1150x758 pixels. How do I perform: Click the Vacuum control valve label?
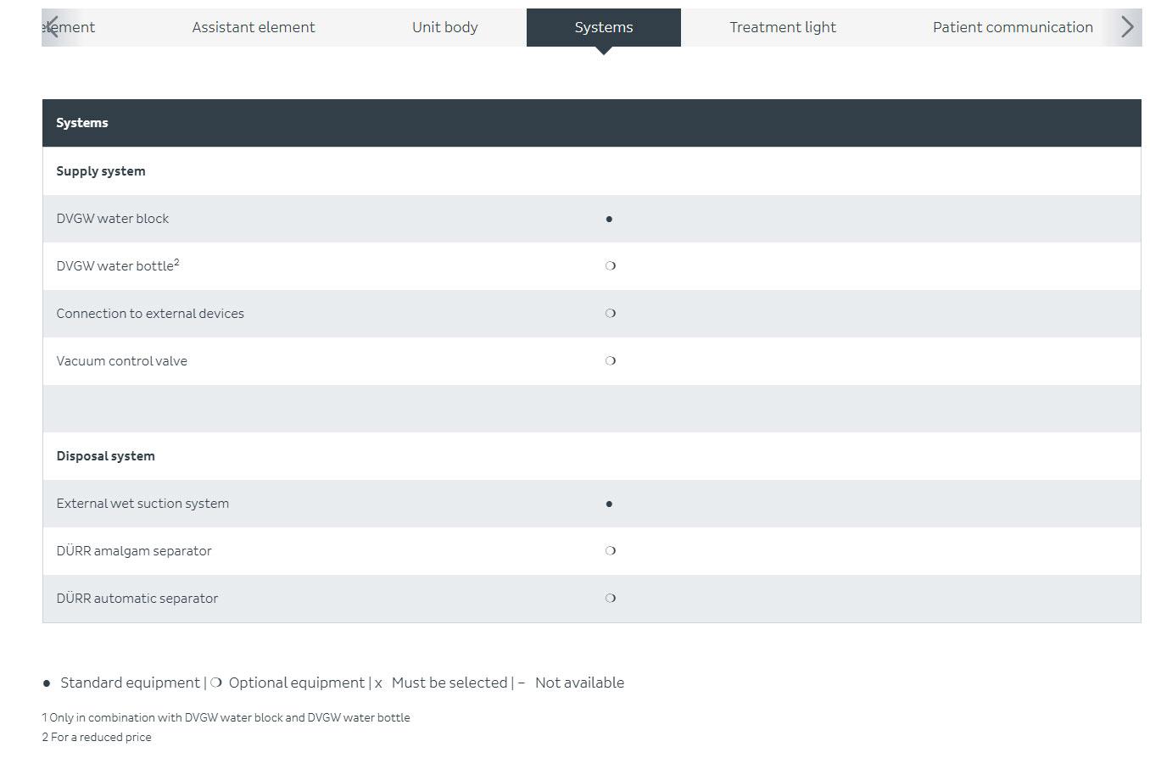[122, 361]
